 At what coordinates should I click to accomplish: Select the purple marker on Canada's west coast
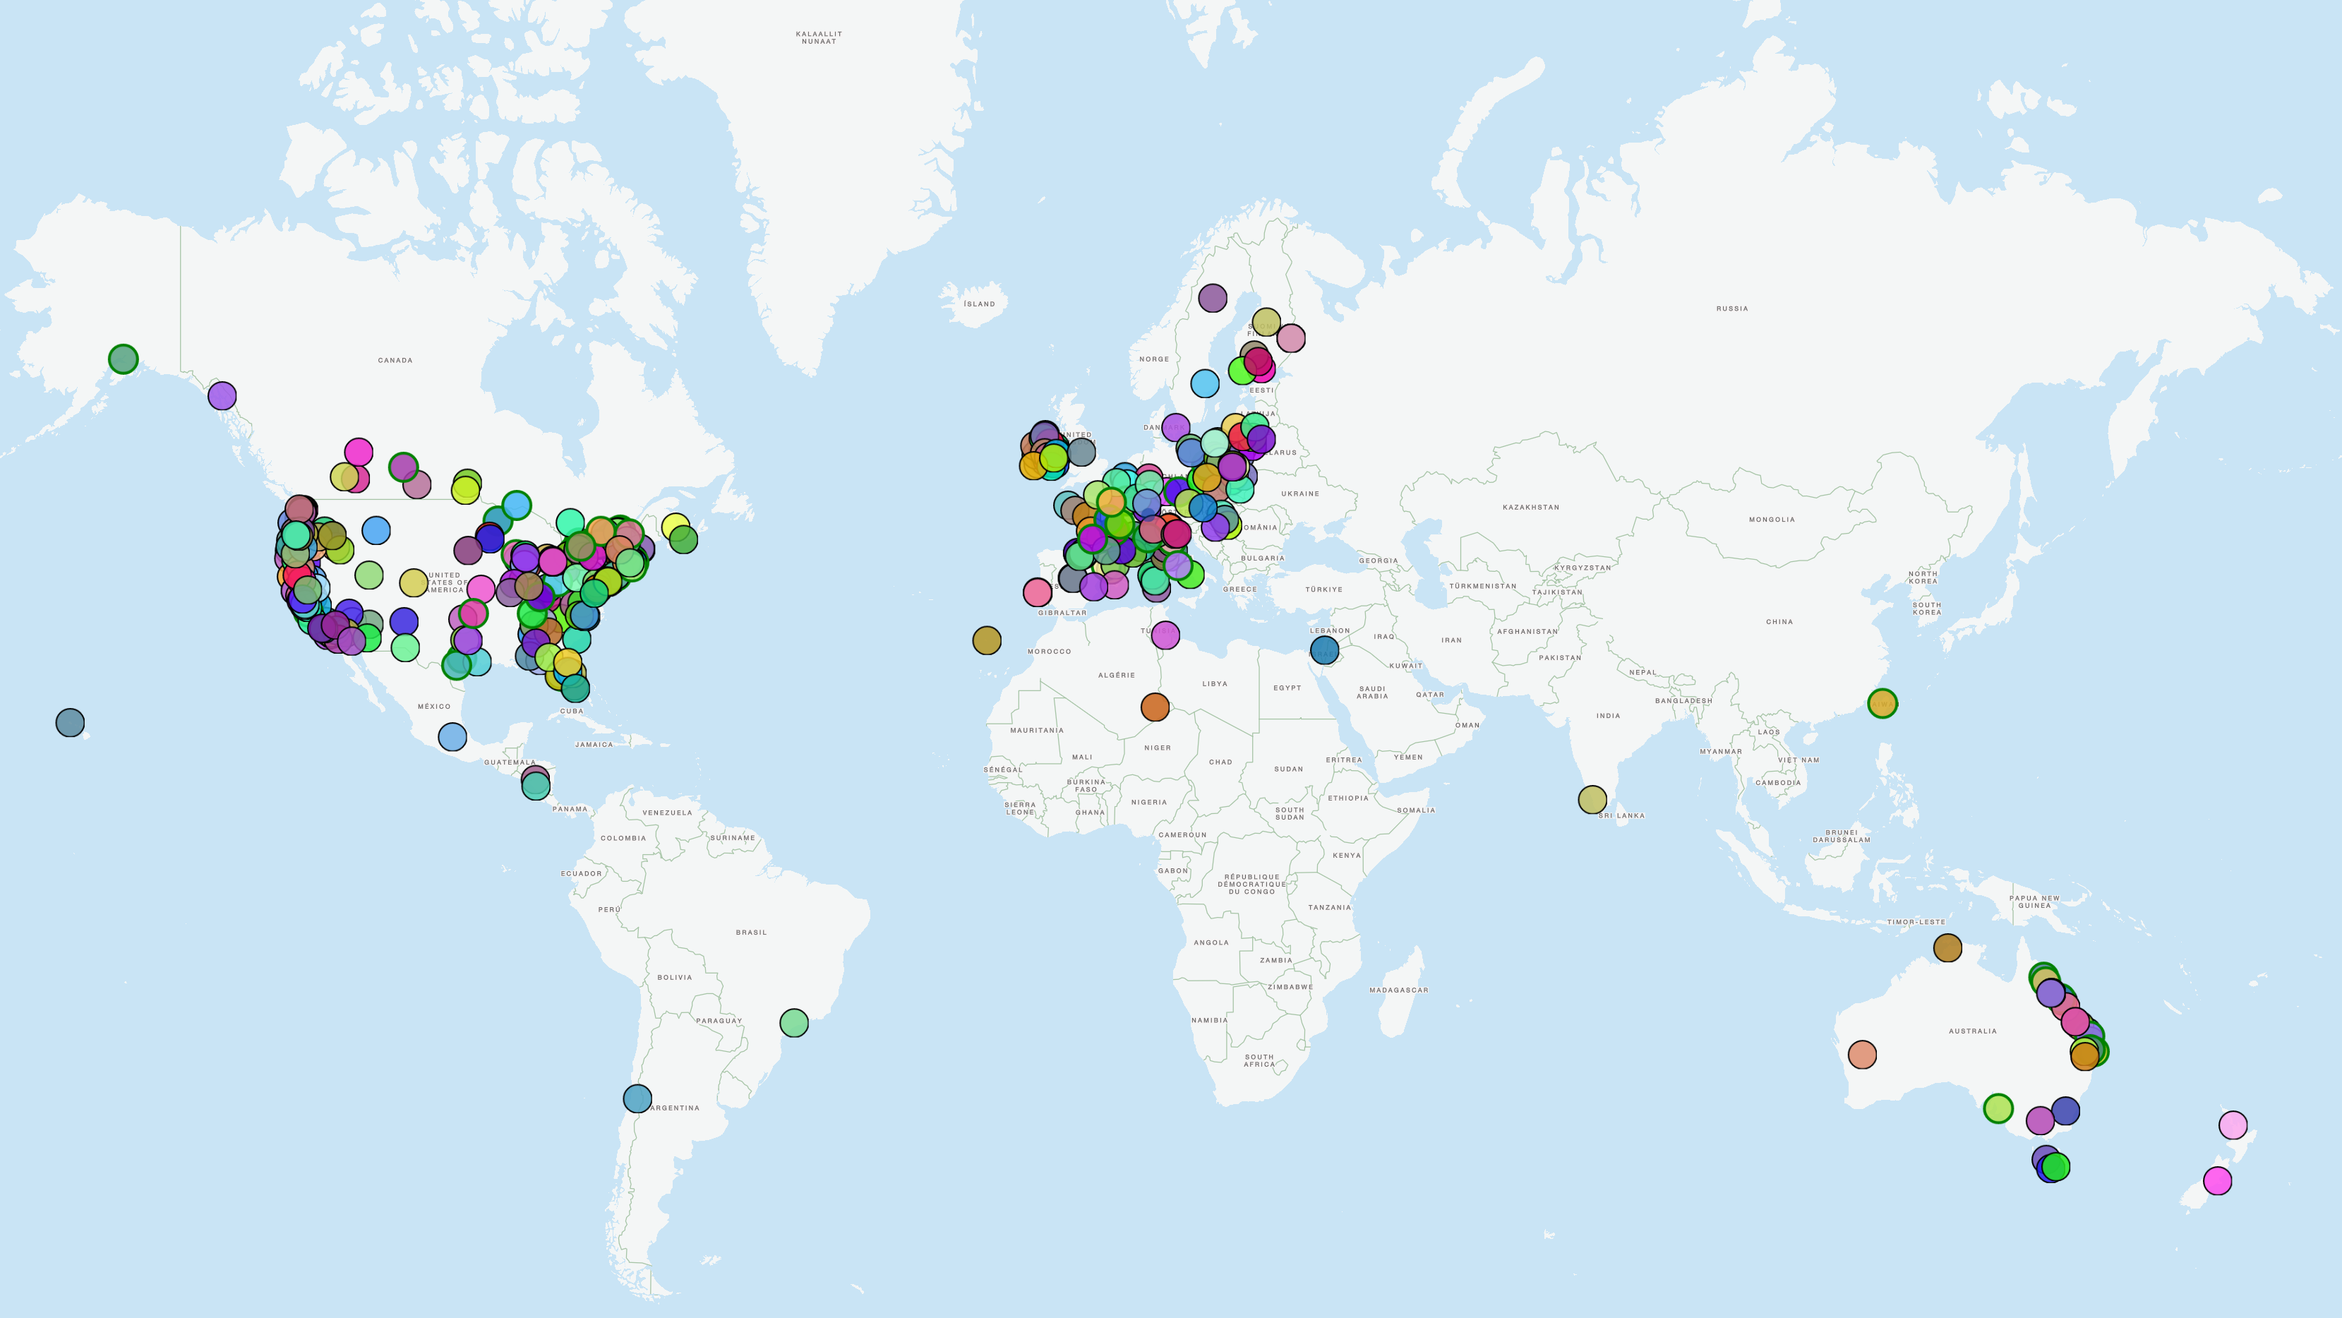pos(222,395)
